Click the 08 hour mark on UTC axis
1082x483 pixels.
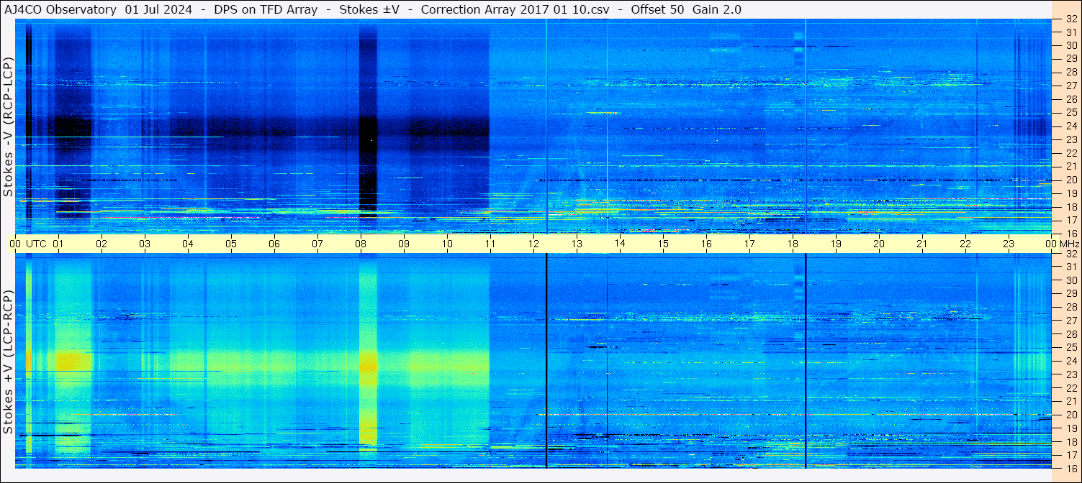coord(361,244)
